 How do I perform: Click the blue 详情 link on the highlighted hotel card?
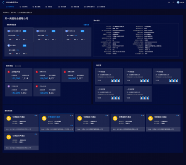click(x=72, y=125)
